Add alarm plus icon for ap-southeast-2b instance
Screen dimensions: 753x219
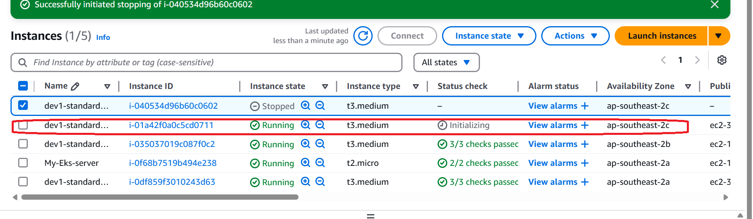[x=585, y=144]
